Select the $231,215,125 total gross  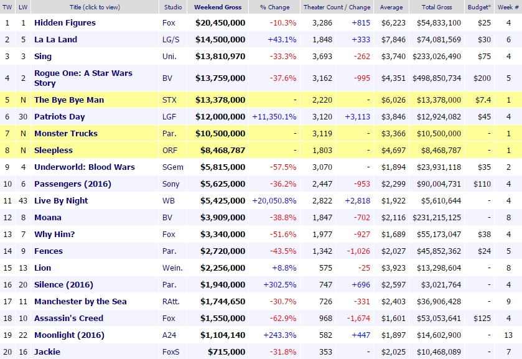(x=437, y=218)
